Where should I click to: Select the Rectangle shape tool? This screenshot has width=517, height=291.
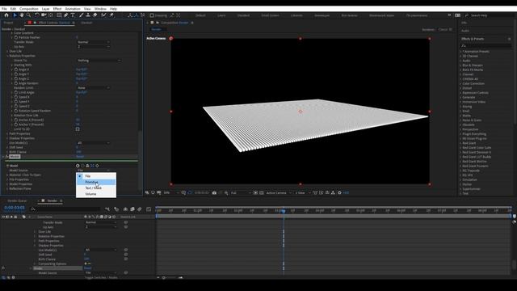pos(59,15)
